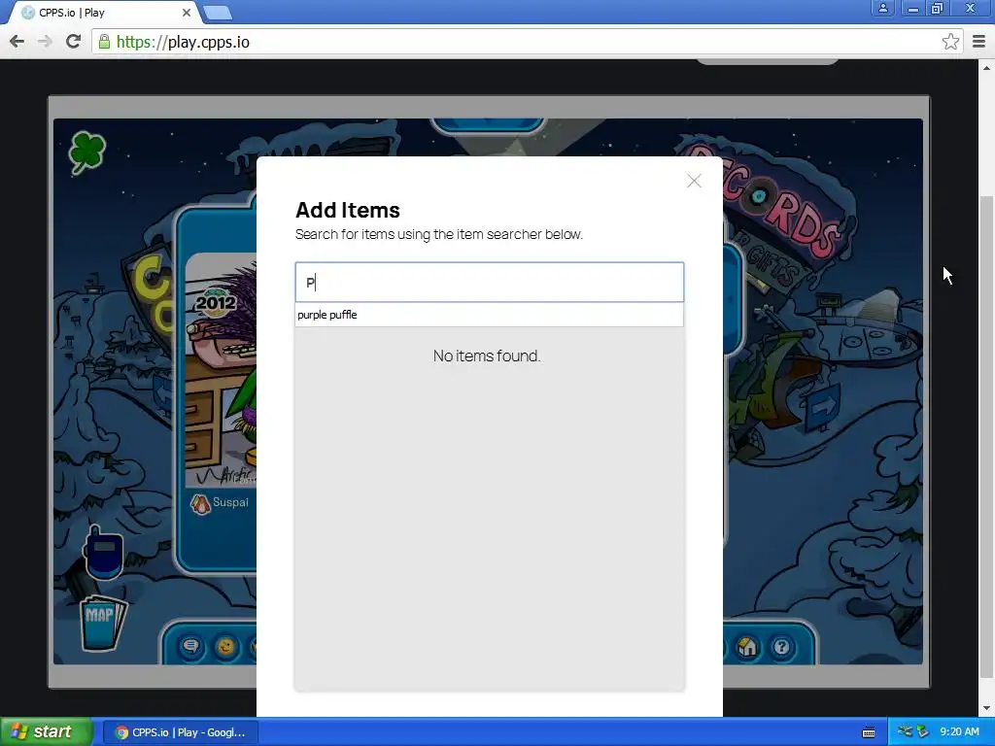
Task: Open the Chrome user profile icon
Action: click(x=882, y=8)
